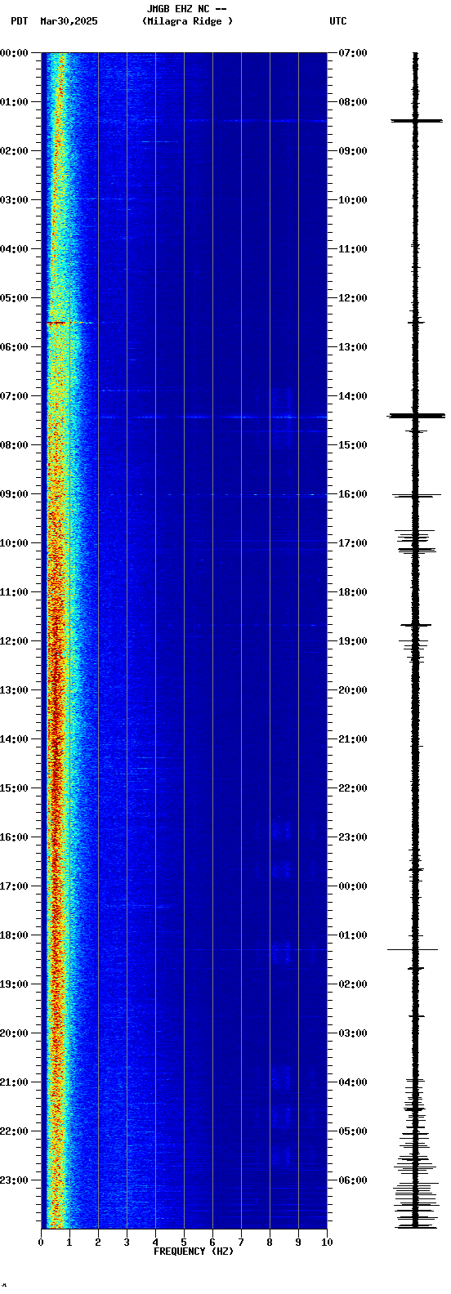Viewport: 451px width, 1294px height.
Task: Click the 5 Hz frequency tick label
Action: [x=184, y=1243]
